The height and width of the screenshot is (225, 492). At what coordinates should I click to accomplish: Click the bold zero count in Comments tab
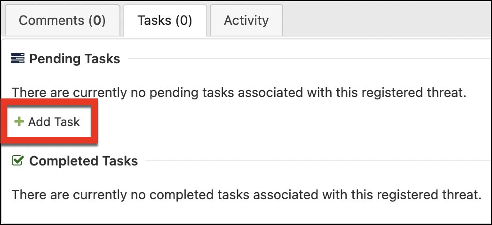[x=97, y=21]
